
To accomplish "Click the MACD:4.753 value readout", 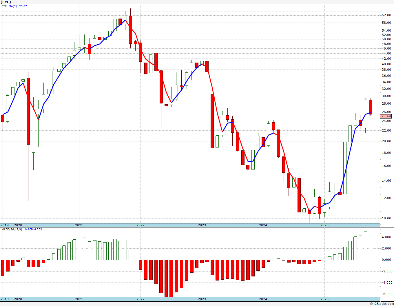I will click(33, 230).
